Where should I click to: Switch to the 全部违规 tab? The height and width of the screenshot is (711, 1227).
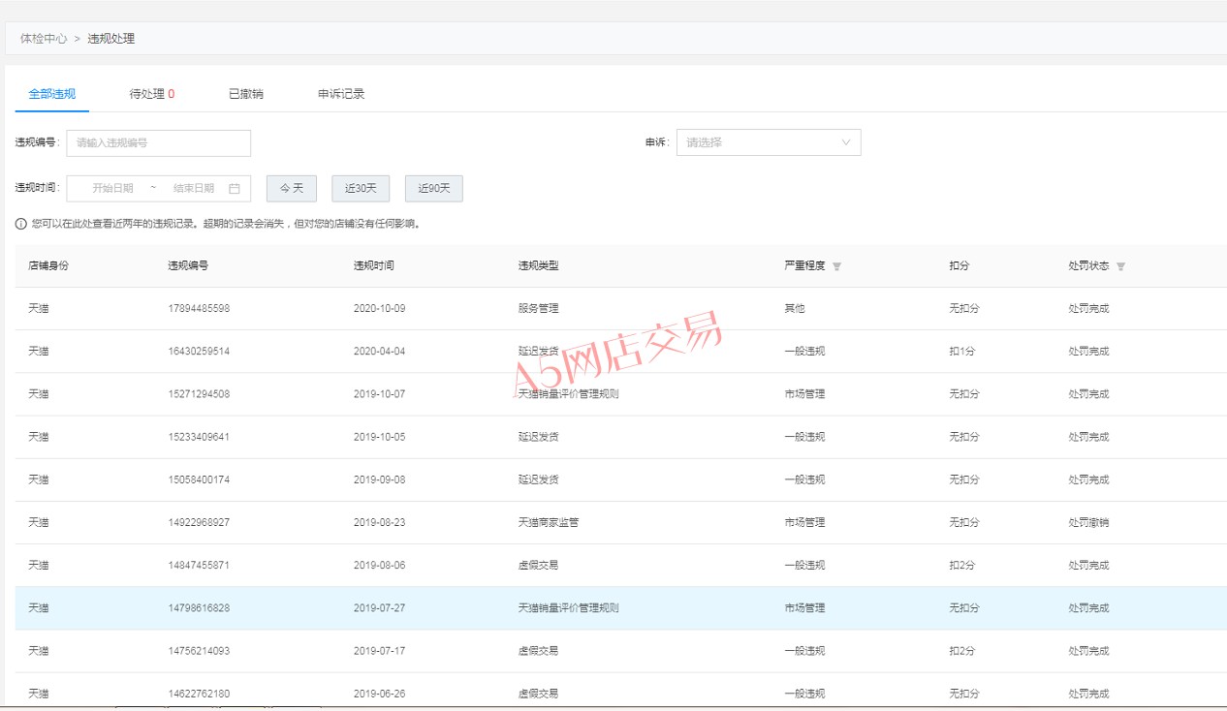pos(52,94)
